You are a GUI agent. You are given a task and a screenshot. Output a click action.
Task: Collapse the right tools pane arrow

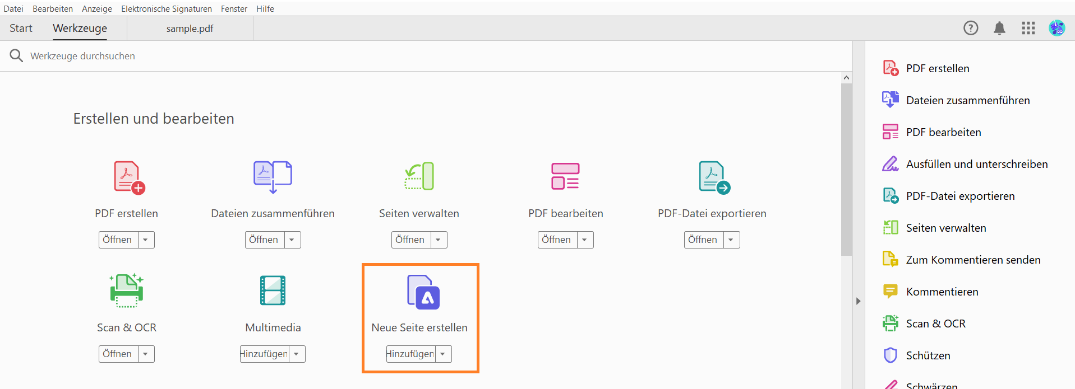point(858,301)
